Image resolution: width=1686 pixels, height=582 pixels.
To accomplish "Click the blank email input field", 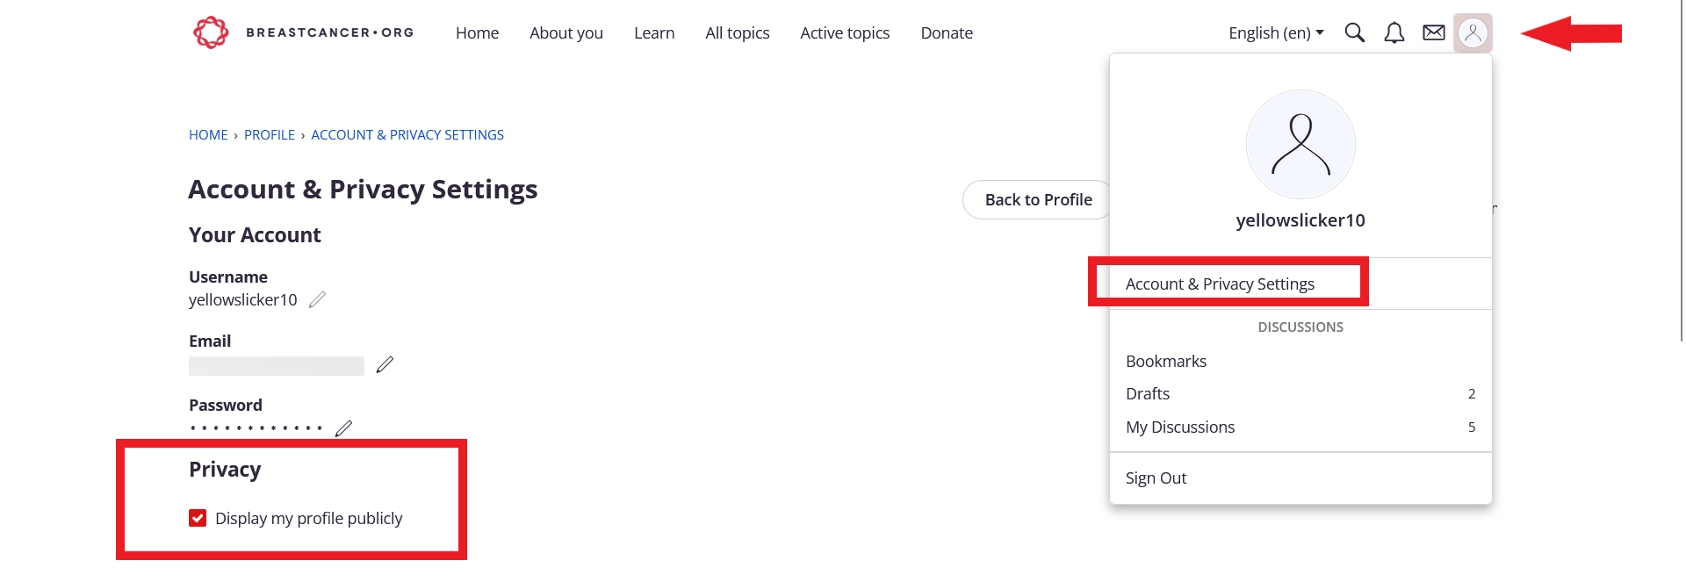I will (x=275, y=365).
